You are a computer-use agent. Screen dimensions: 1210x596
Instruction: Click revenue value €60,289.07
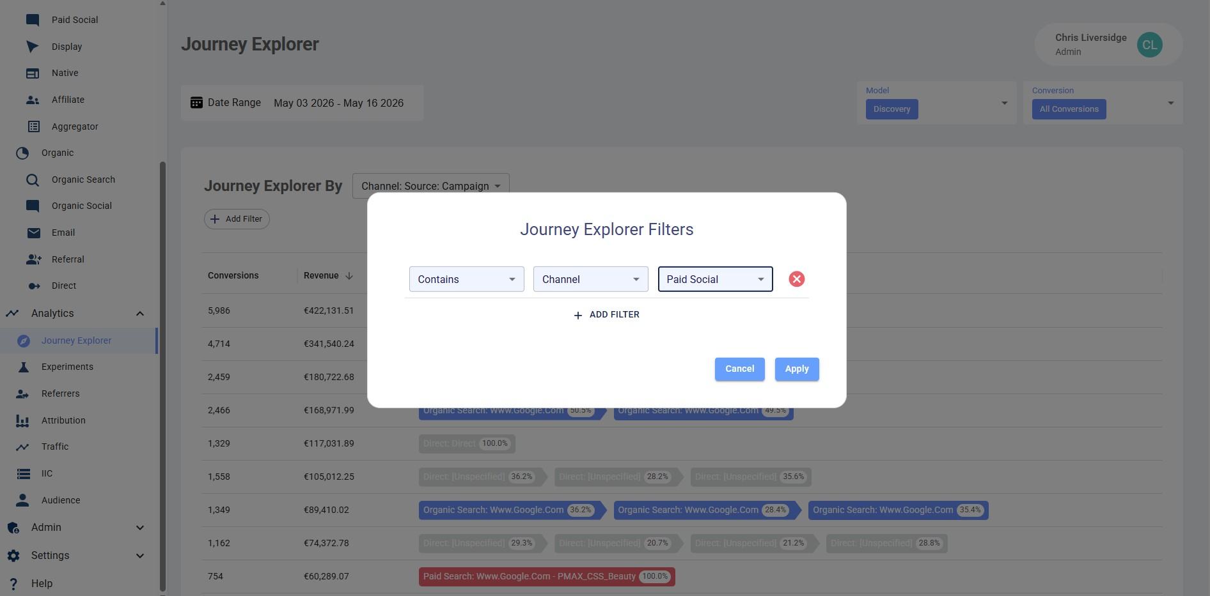tap(326, 577)
